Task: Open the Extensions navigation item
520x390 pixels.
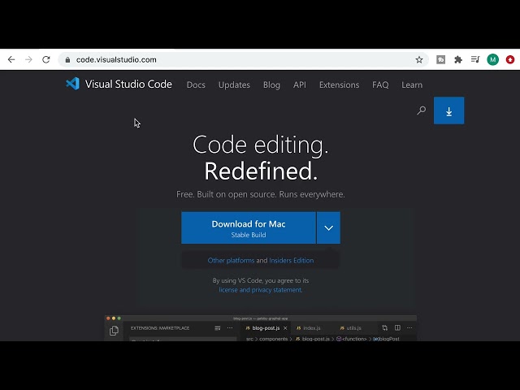Action: (340, 84)
